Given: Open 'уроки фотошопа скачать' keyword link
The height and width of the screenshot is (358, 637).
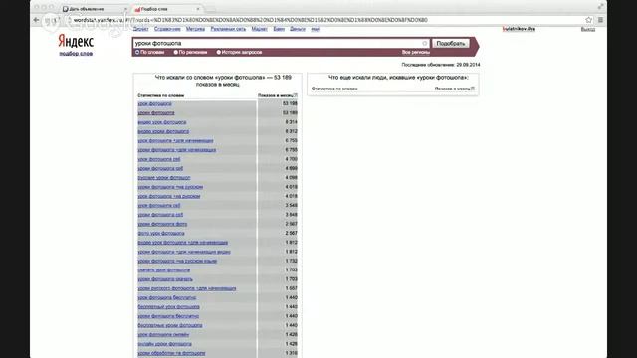Looking at the screenshot, I should click(165, 279).
